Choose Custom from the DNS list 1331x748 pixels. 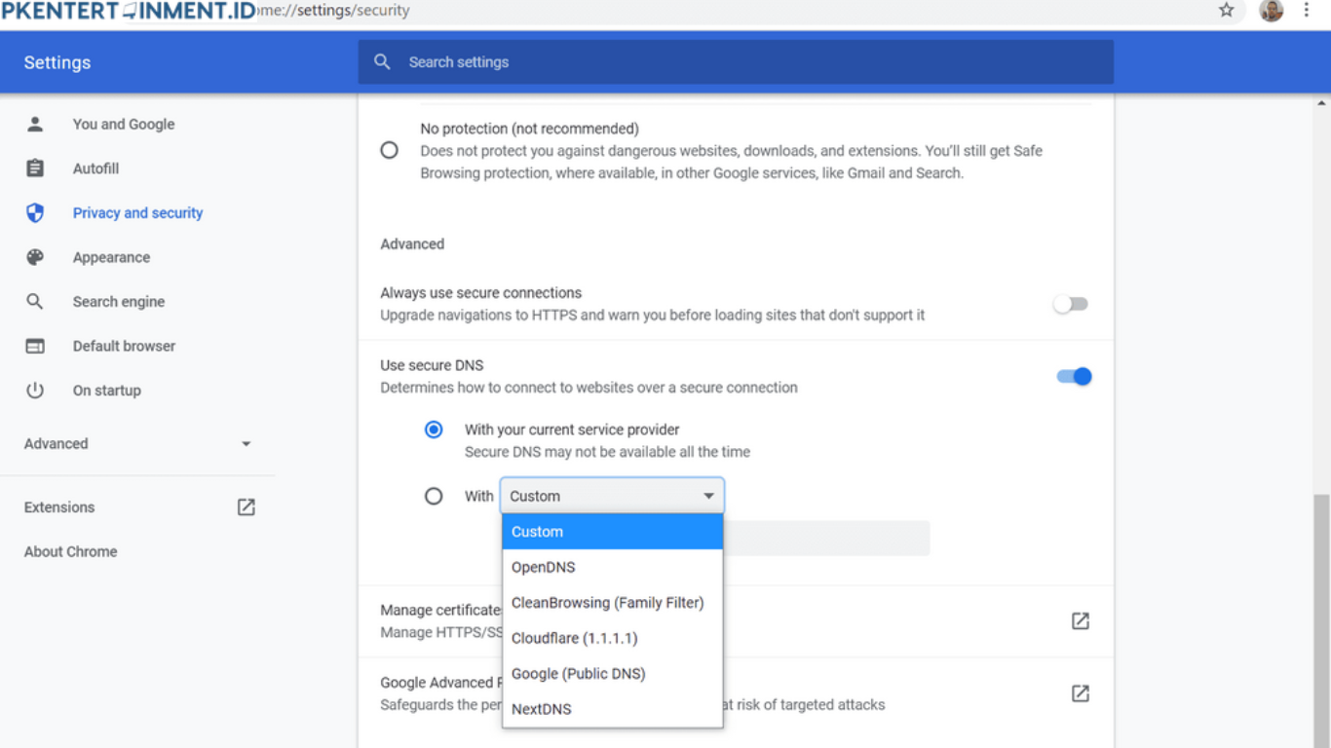[x=612, y=532]
